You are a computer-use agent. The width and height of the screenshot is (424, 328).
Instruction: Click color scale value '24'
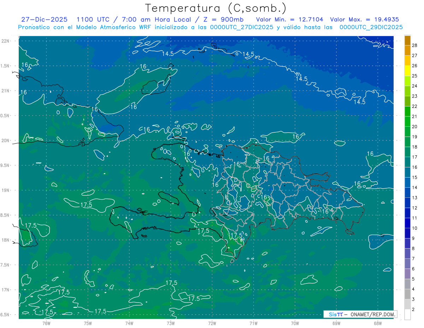[415, 86]
